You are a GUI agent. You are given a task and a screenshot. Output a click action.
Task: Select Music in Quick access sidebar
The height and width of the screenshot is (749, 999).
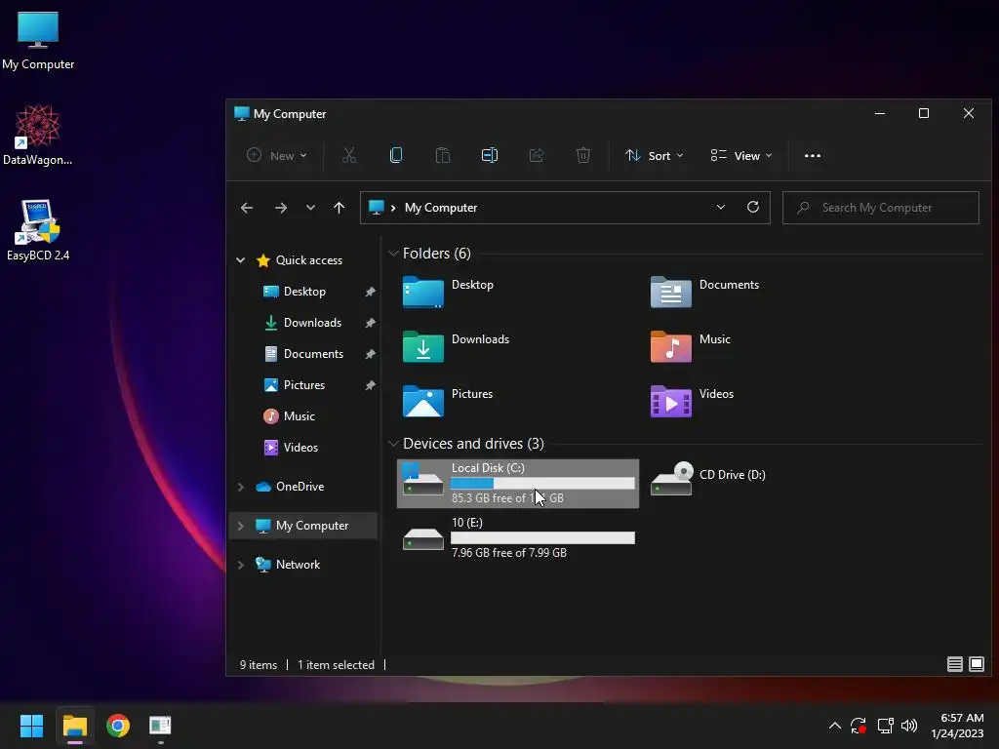click(299, 416)
